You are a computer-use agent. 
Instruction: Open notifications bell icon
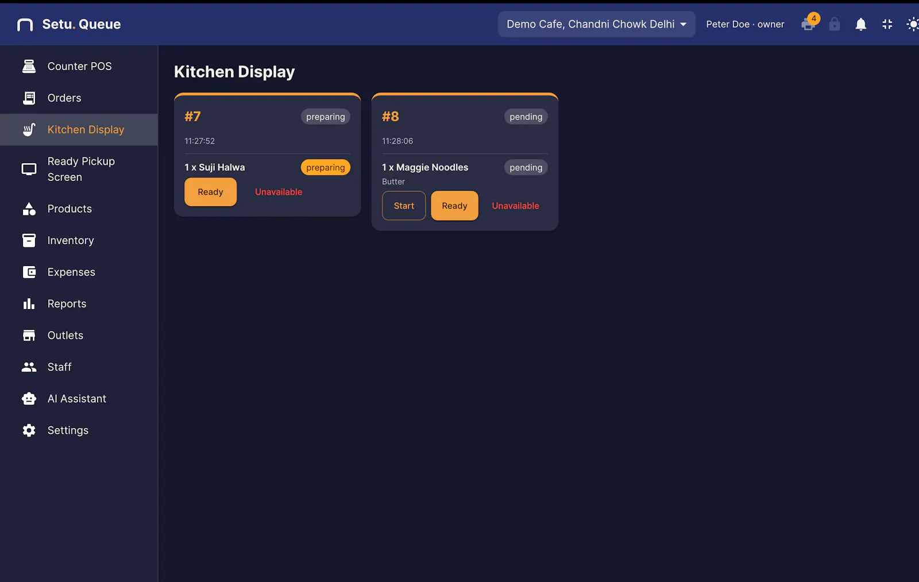click(861, 24)
